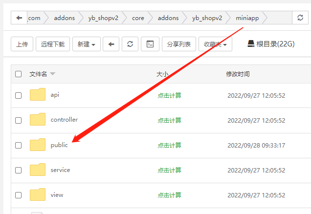Screen dimensions: 311x214
Task: Toggle the select-all checkbox in header
Action: point(18,74)
